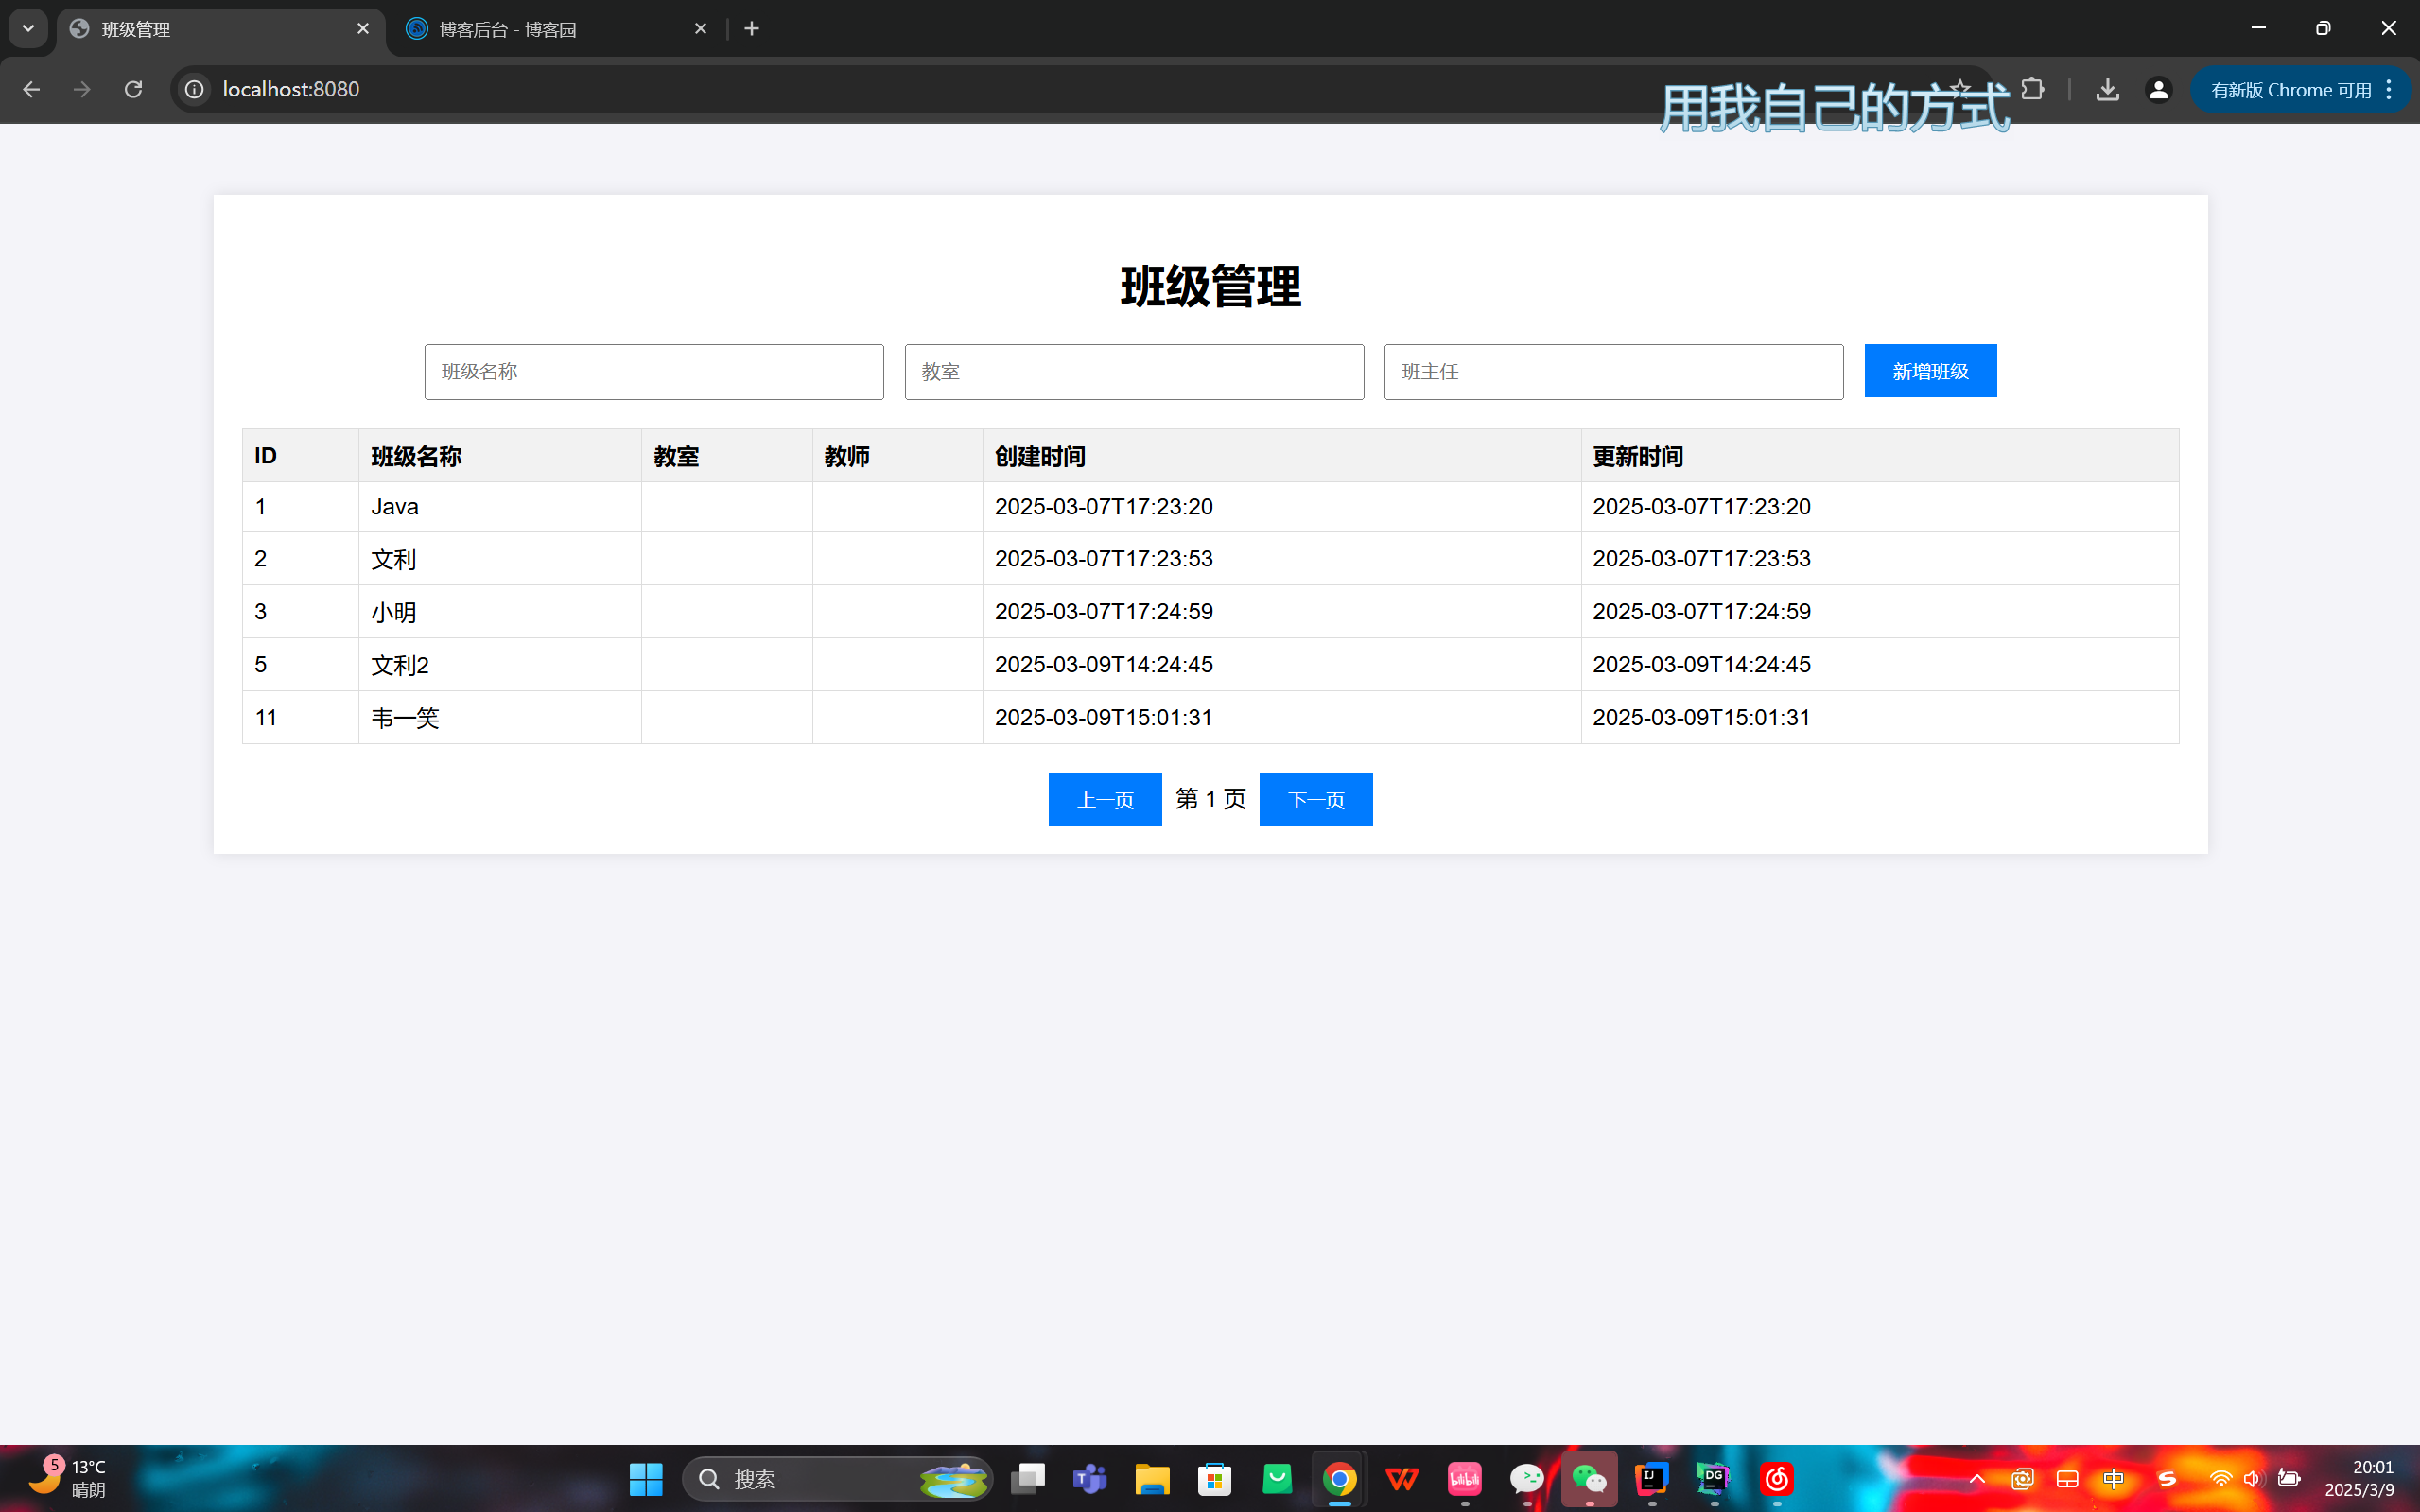
Task: Open a new browser tab
Action: (752, 29)
